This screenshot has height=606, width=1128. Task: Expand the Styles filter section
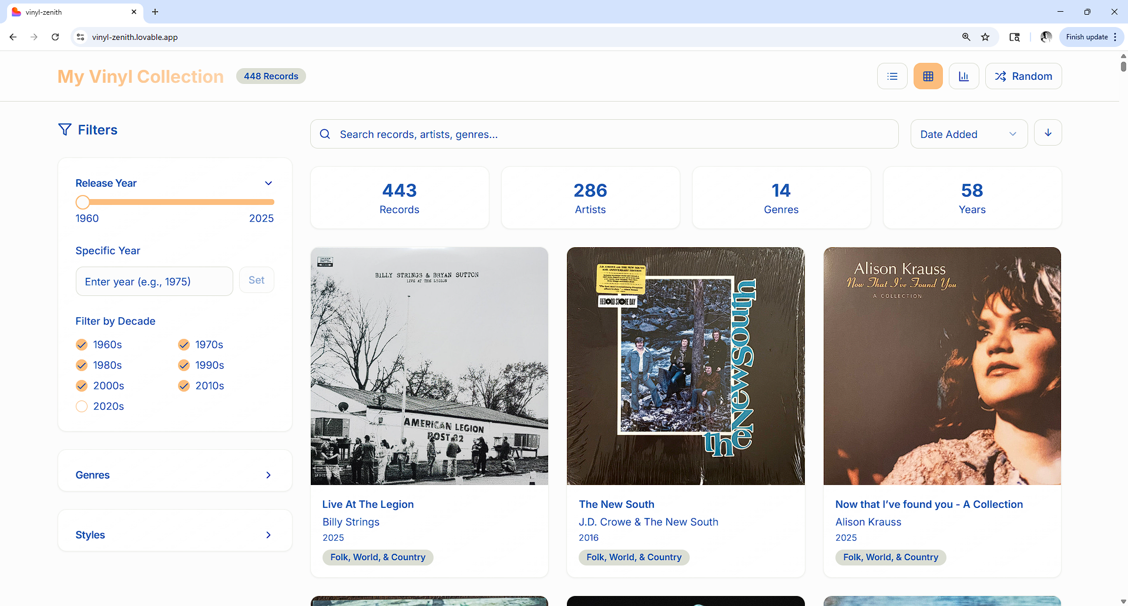[x=174, y=535]
